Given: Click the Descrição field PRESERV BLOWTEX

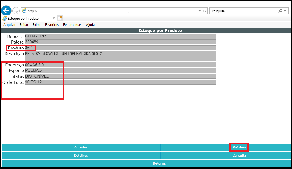Looking at the screenshot, I should tap(120, 56).
